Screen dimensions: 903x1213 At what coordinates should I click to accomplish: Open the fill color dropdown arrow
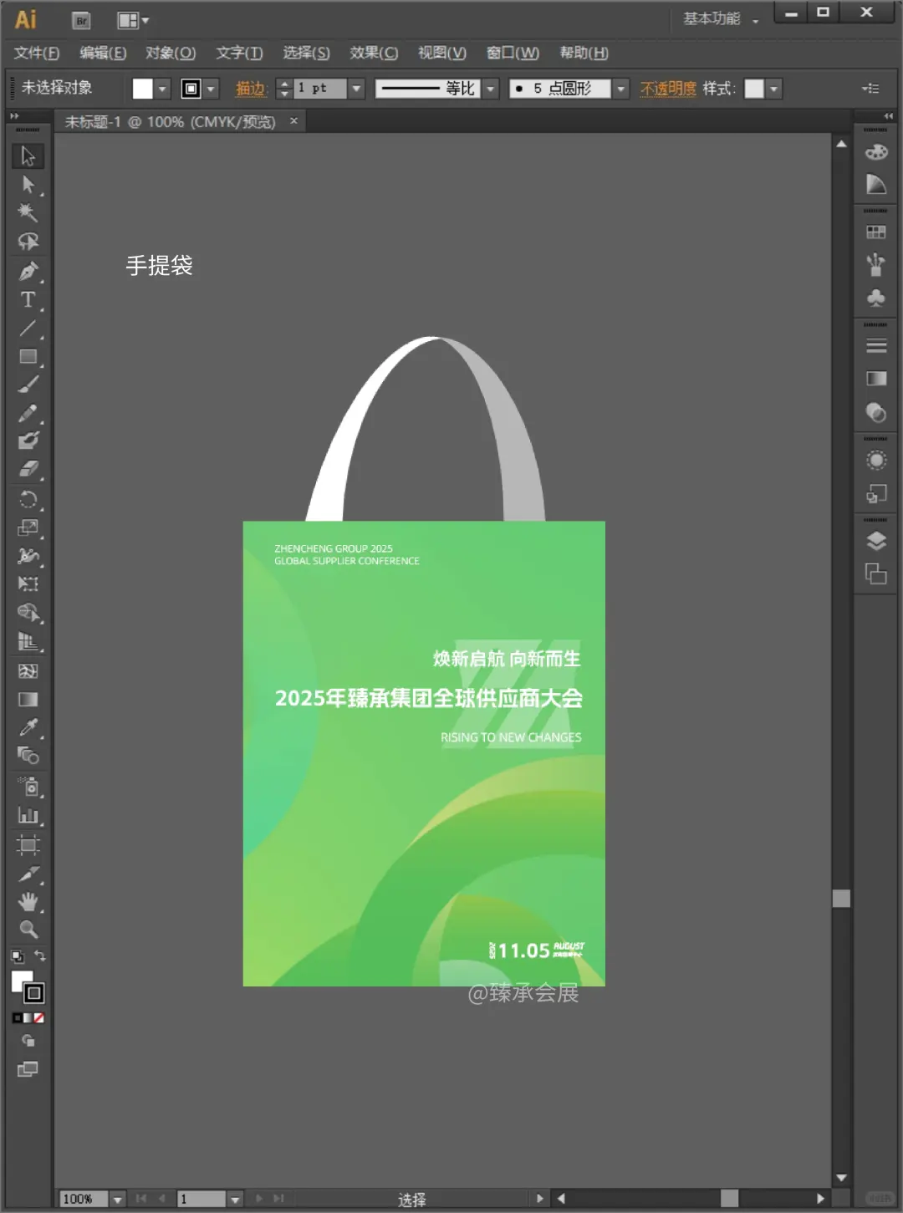(x=163, y=89)
